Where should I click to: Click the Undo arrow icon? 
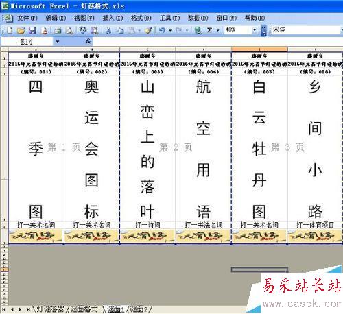(x=162, y=30)
